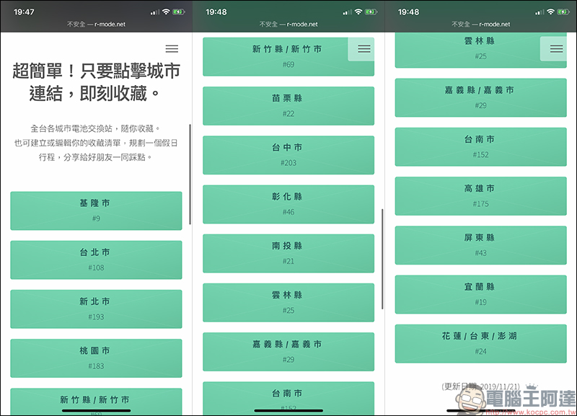Select the 基隆市 #9 city button
The height and width of the screenshot is (416, 577).
[96, 211]
